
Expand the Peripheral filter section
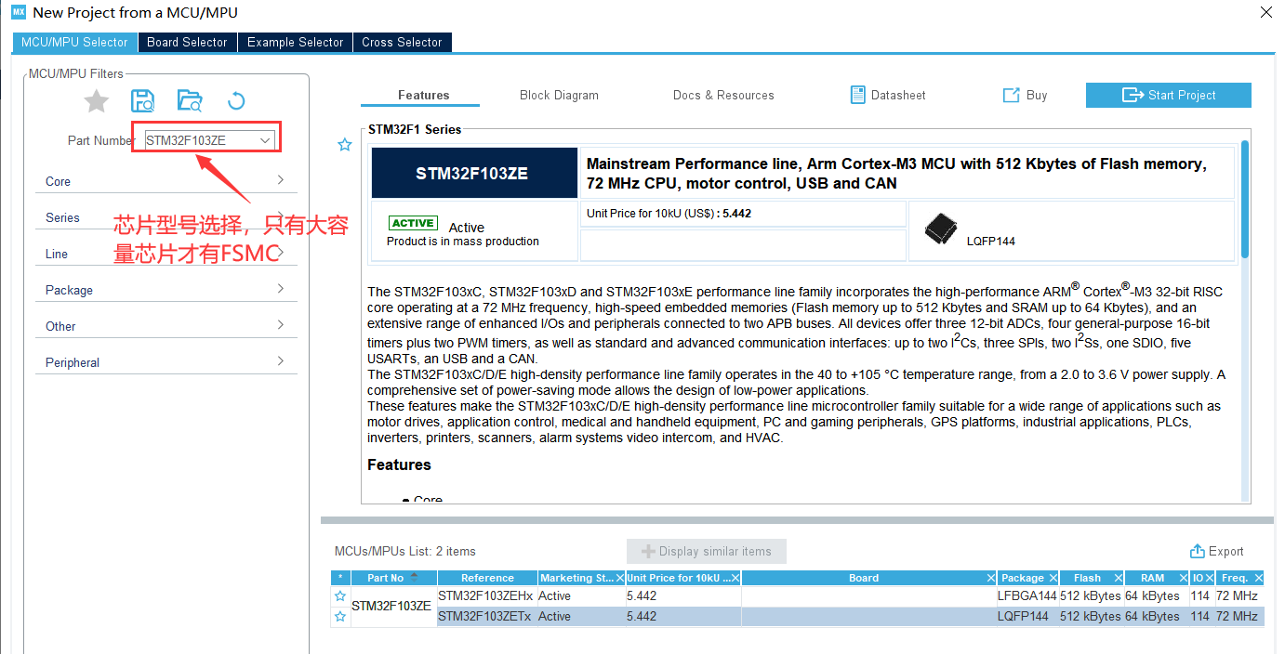point(166,362)
